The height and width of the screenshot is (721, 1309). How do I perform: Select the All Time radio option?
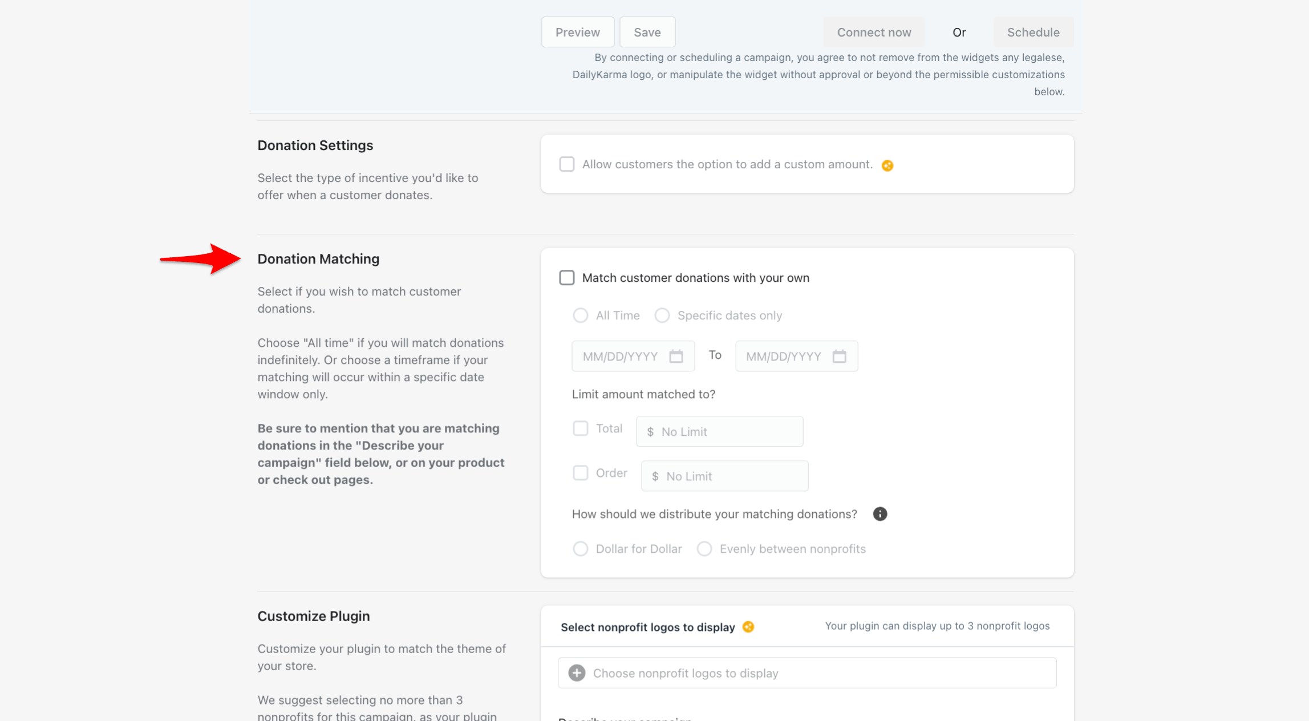tap(580, 315)
